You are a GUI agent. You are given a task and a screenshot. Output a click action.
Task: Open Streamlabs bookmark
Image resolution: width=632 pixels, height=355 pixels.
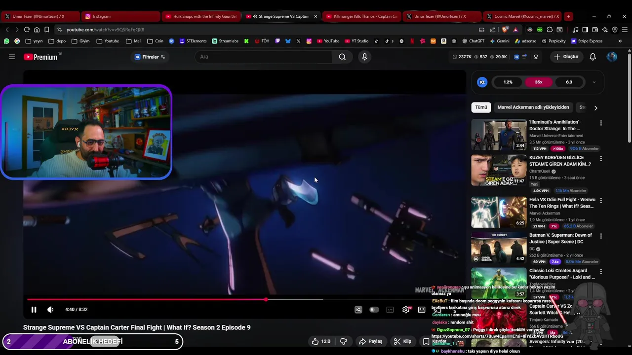tap(225, 41)
